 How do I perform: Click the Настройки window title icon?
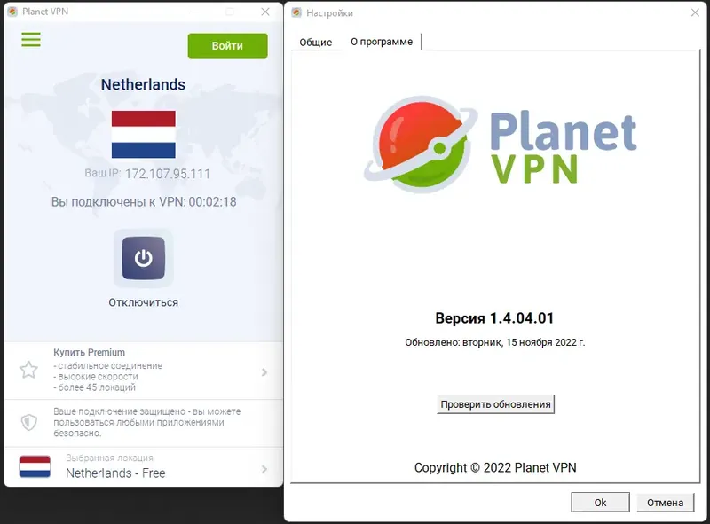pyautogui.click(x=296, y=12)
